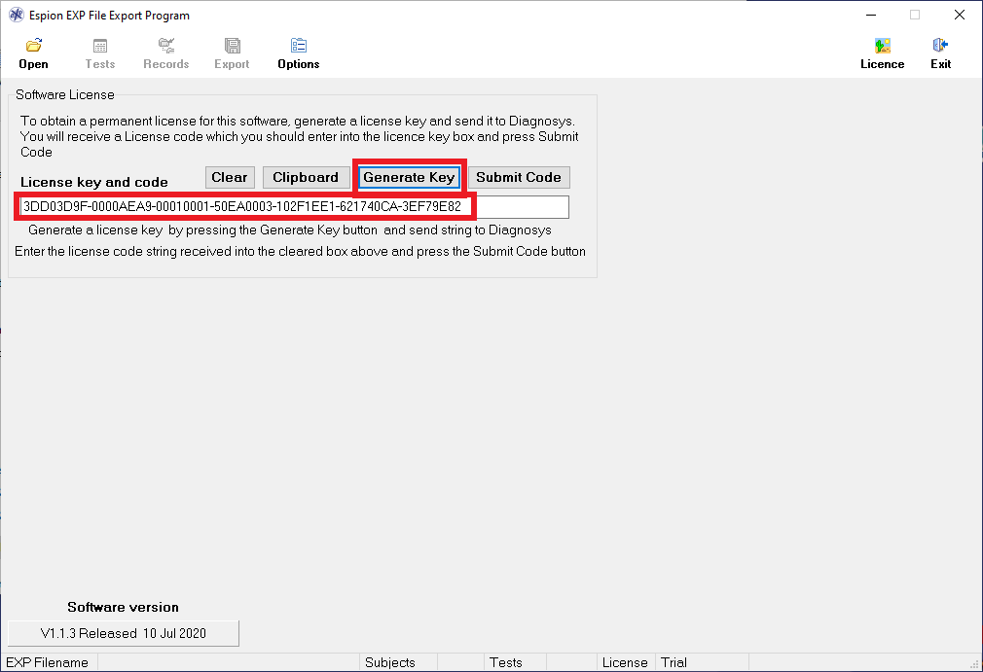983x672 pixels.
Task: Click the V1.1.3 Released version button
Action: point(124,633)
